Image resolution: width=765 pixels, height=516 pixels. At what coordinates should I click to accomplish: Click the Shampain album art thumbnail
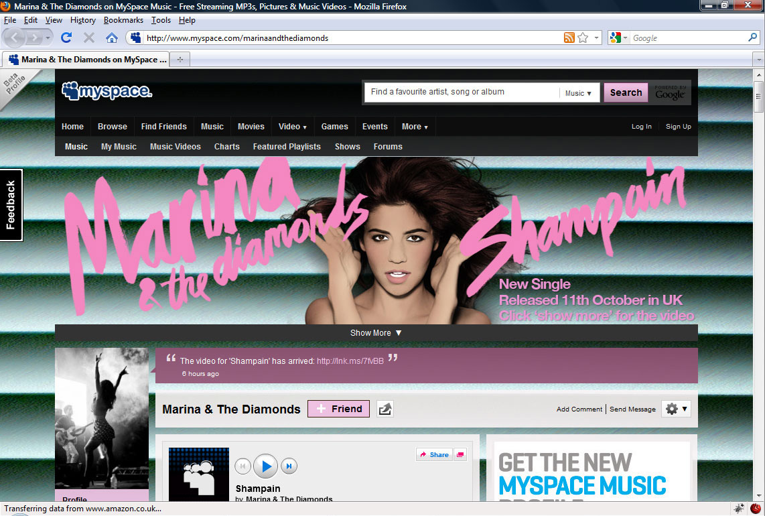pos(198,474)
